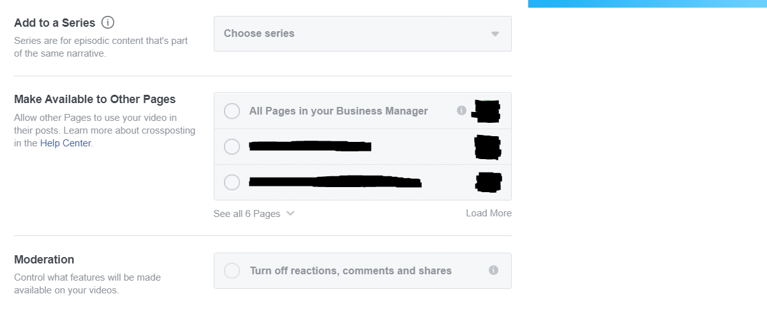
Task: Click the All Pages in your Business Manager label
Action: click(338, 111)
